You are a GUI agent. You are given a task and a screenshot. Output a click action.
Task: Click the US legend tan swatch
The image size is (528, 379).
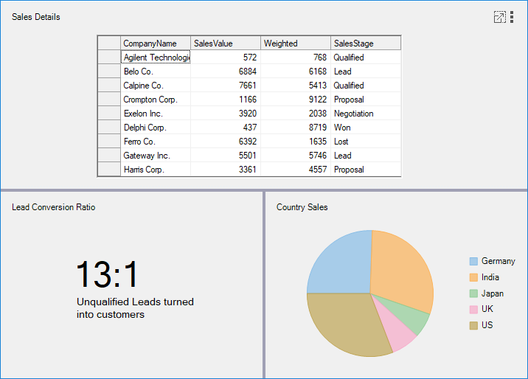(x=473, y=326)
